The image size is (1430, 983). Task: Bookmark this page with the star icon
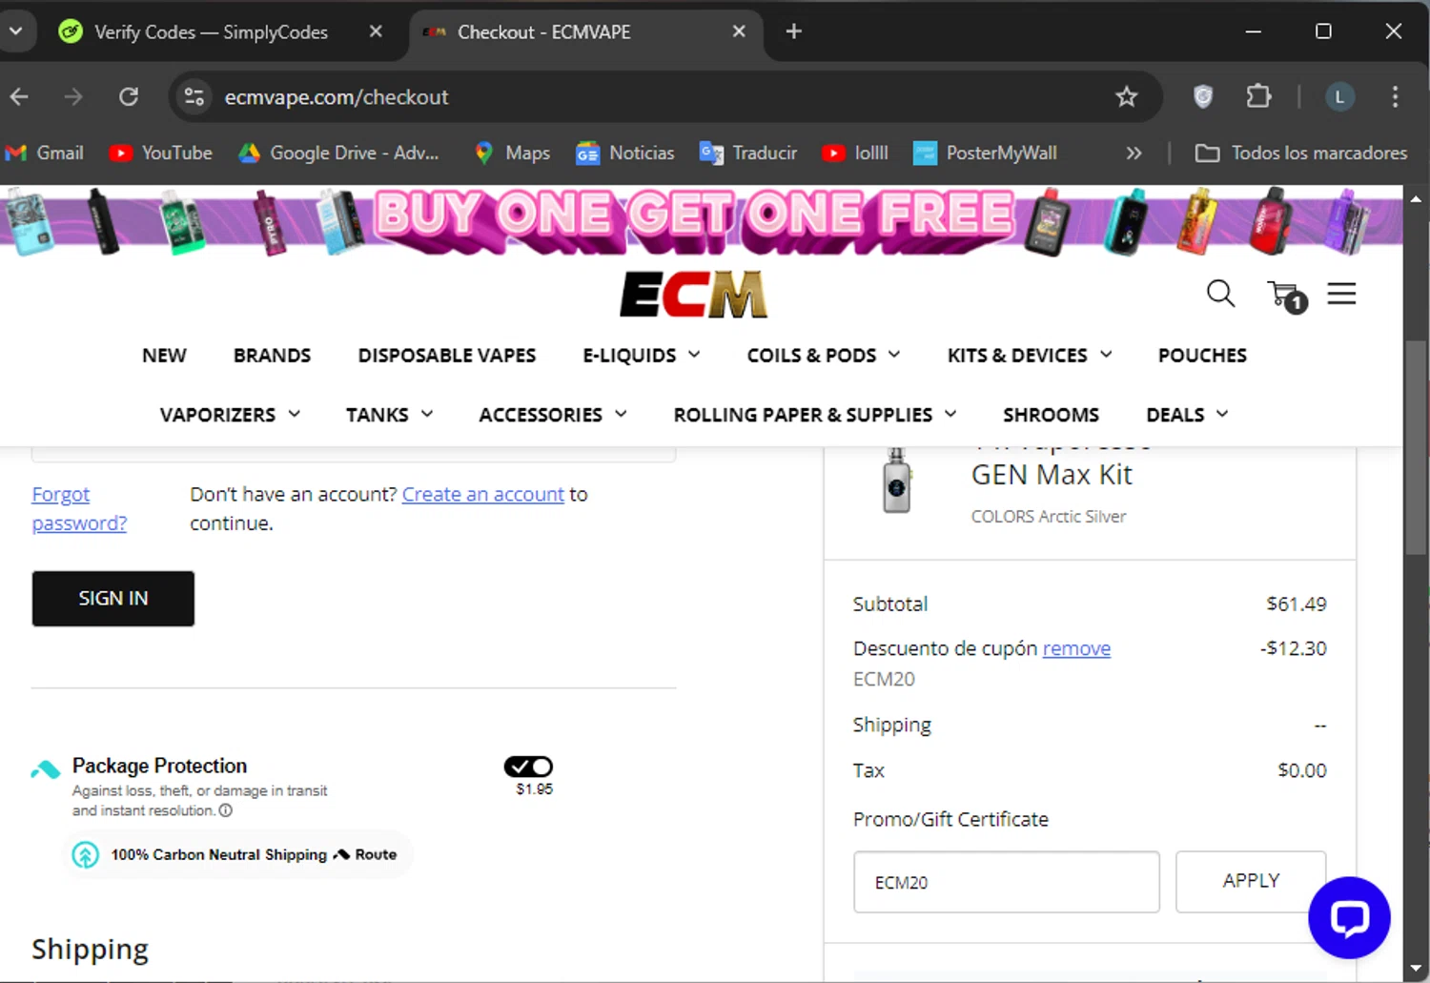(1127, 96)
